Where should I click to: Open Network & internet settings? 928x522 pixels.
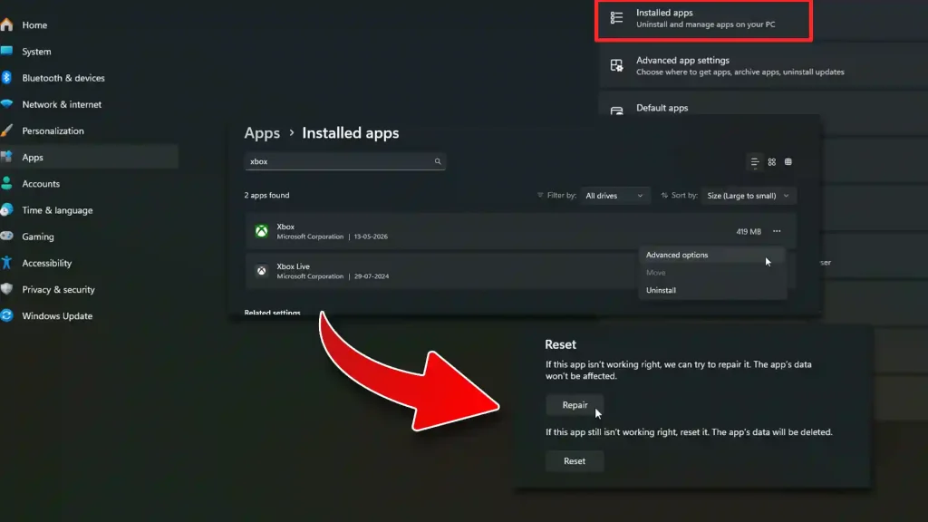62,104
